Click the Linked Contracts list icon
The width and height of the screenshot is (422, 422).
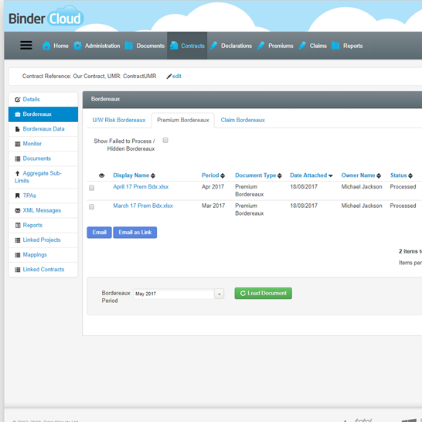tap(18, 270)
